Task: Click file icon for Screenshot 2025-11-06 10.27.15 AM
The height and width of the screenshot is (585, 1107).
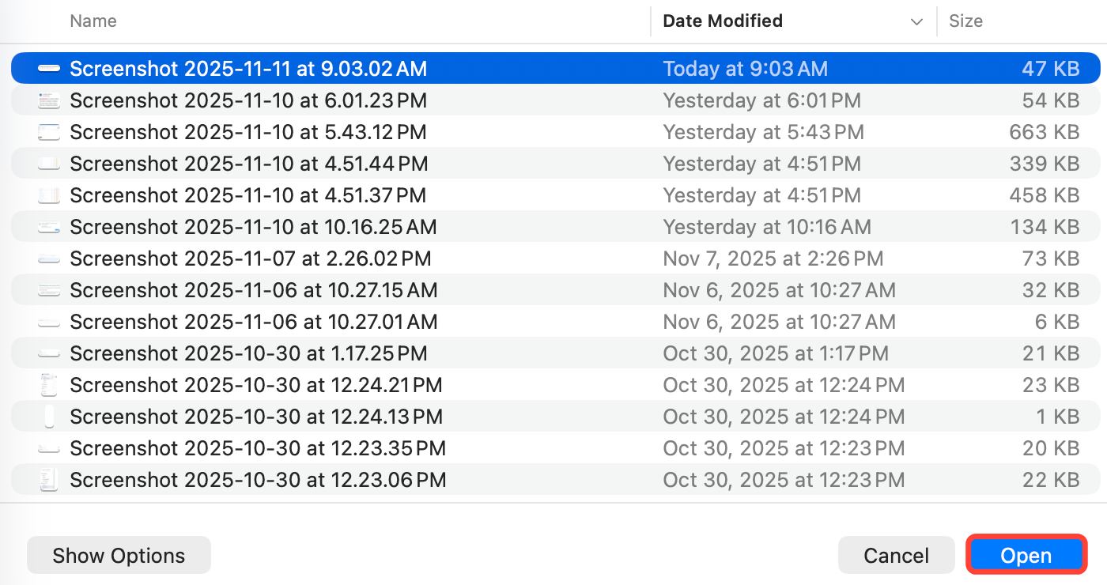Action: [x=49, y=290]
